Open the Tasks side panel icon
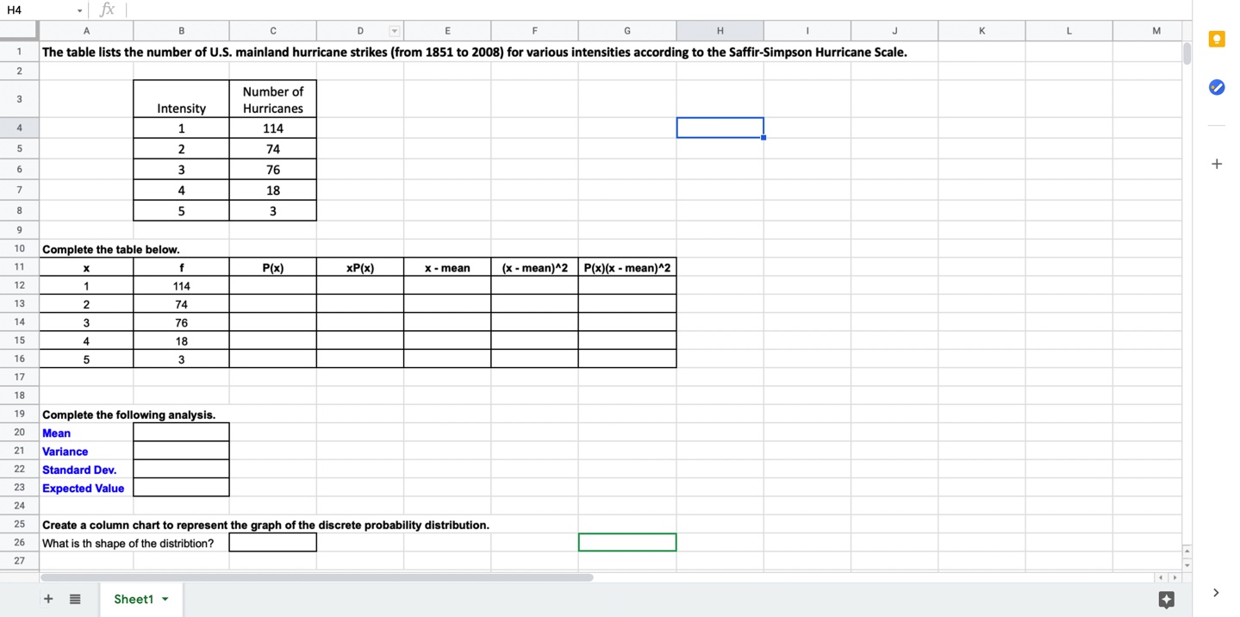Screen dimensions: 1240x617 (1217, 87)
